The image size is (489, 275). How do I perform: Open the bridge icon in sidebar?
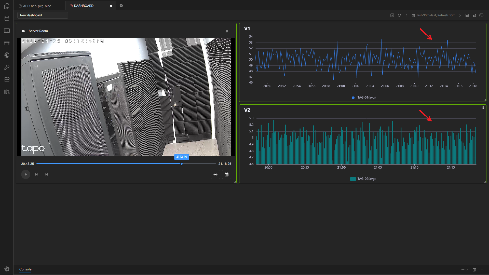coord(7,43)
